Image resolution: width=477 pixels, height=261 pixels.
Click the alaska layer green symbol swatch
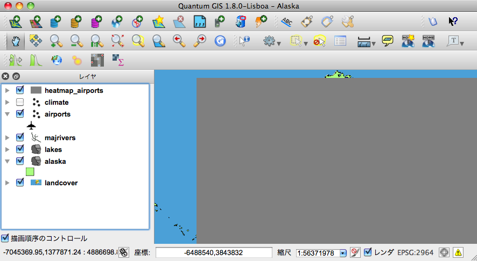point(30,172)
